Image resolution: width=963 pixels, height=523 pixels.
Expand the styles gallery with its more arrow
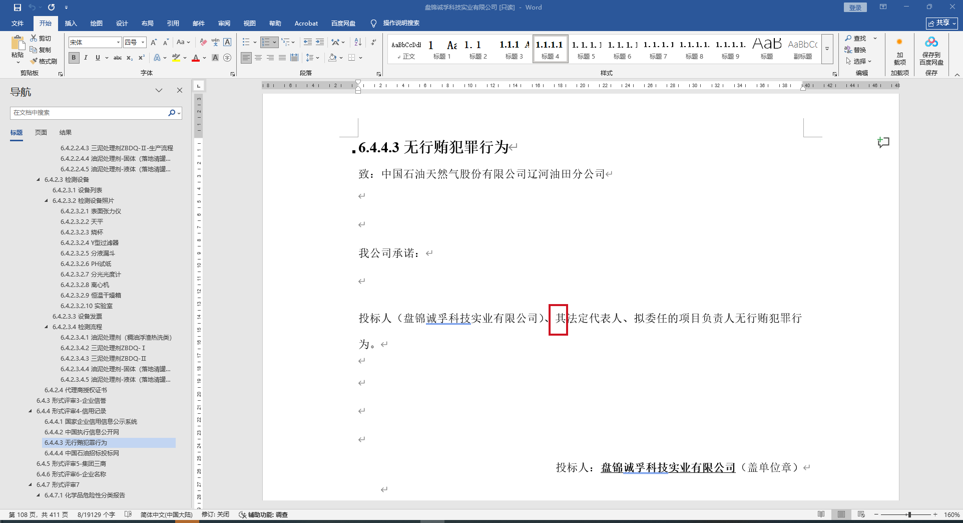pyautogui.click(x=827, y=49)
